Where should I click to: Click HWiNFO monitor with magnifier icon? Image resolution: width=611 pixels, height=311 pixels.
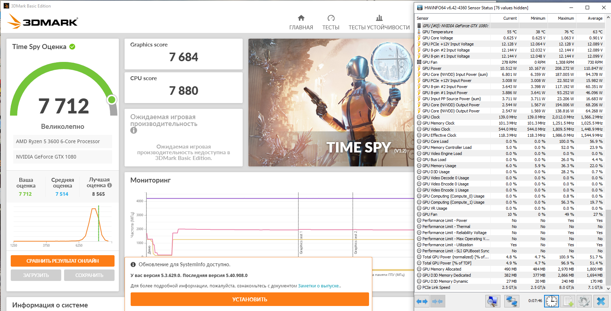click(x=493, y=301)
